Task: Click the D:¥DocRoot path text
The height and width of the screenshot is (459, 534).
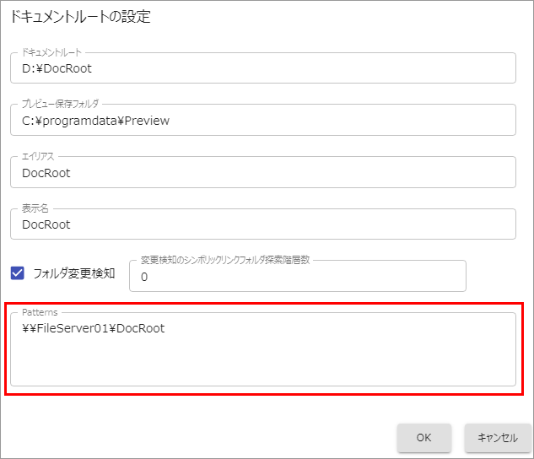Action: [x=57, y=68]
